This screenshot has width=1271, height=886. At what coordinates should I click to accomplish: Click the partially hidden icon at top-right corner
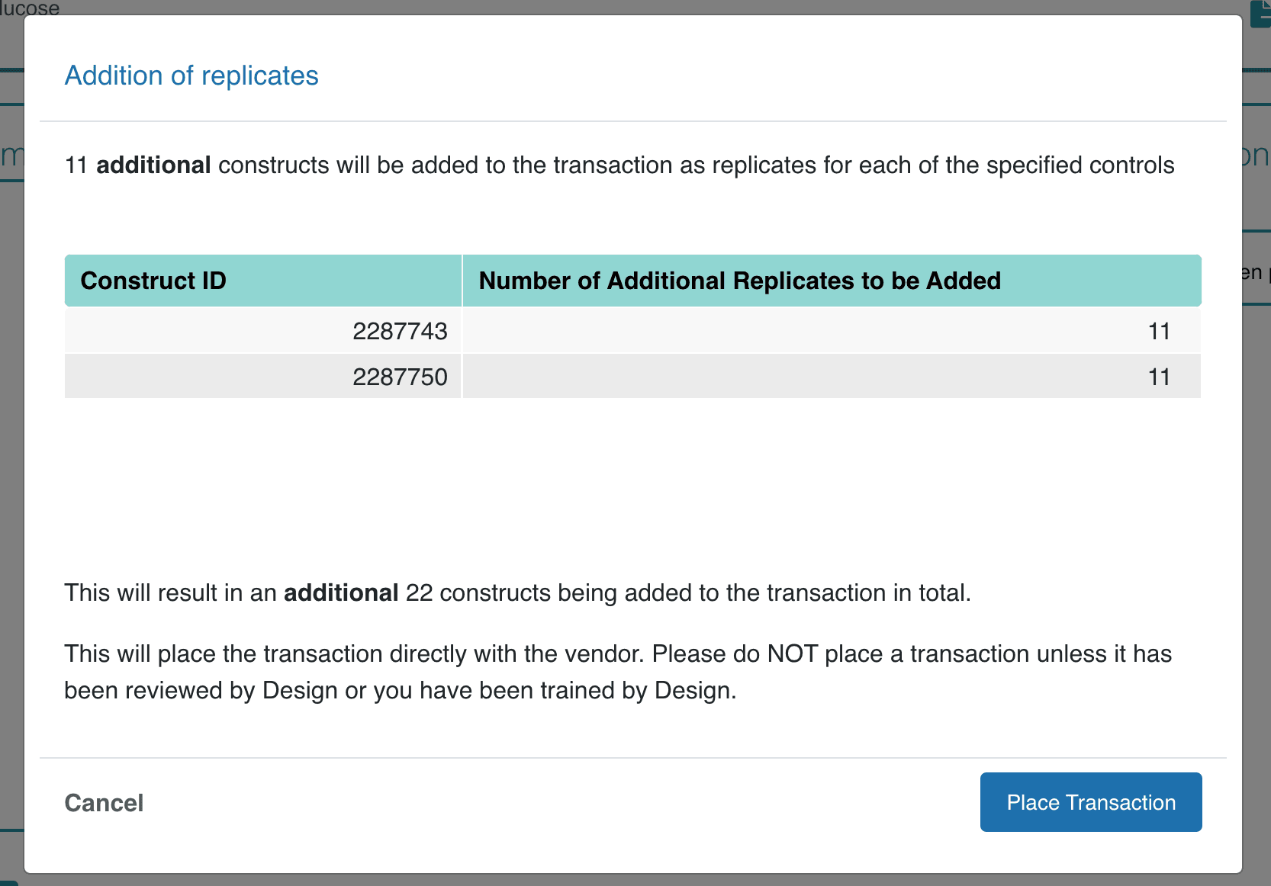1261,12
